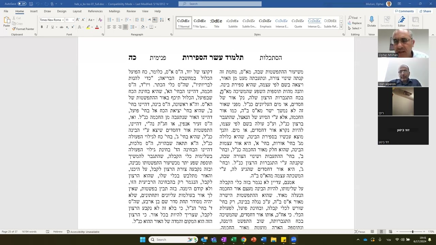Toggle the AutoSave switch

tap(22, 4)
